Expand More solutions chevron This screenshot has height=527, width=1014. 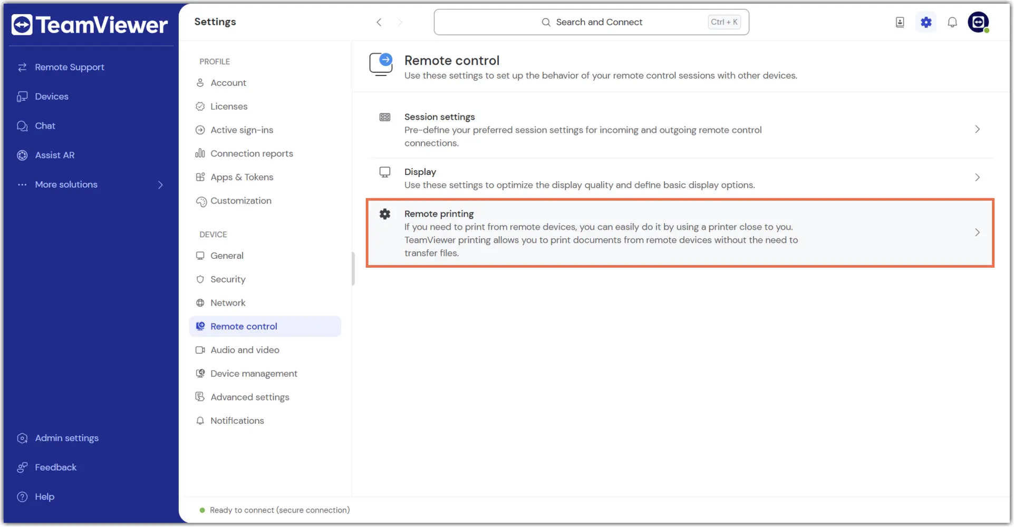pyautogui.click(x=160, y=185)
